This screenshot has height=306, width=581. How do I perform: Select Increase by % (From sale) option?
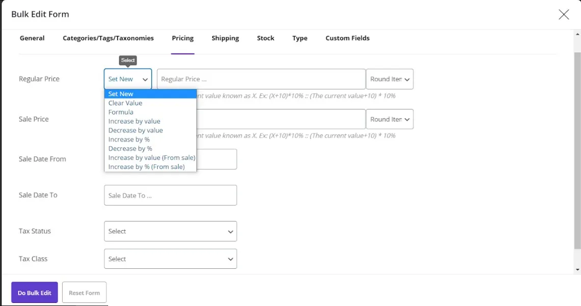pos(148,166)
